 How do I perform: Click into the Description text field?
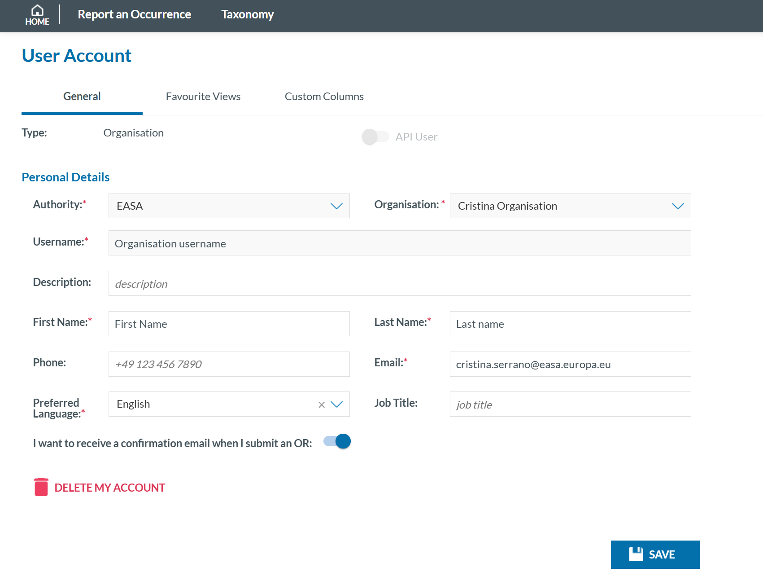(399, 284)
